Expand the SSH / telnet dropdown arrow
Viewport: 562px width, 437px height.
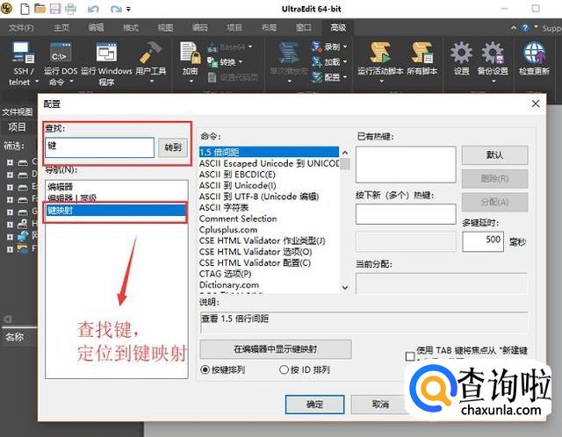tap(37, 82)
